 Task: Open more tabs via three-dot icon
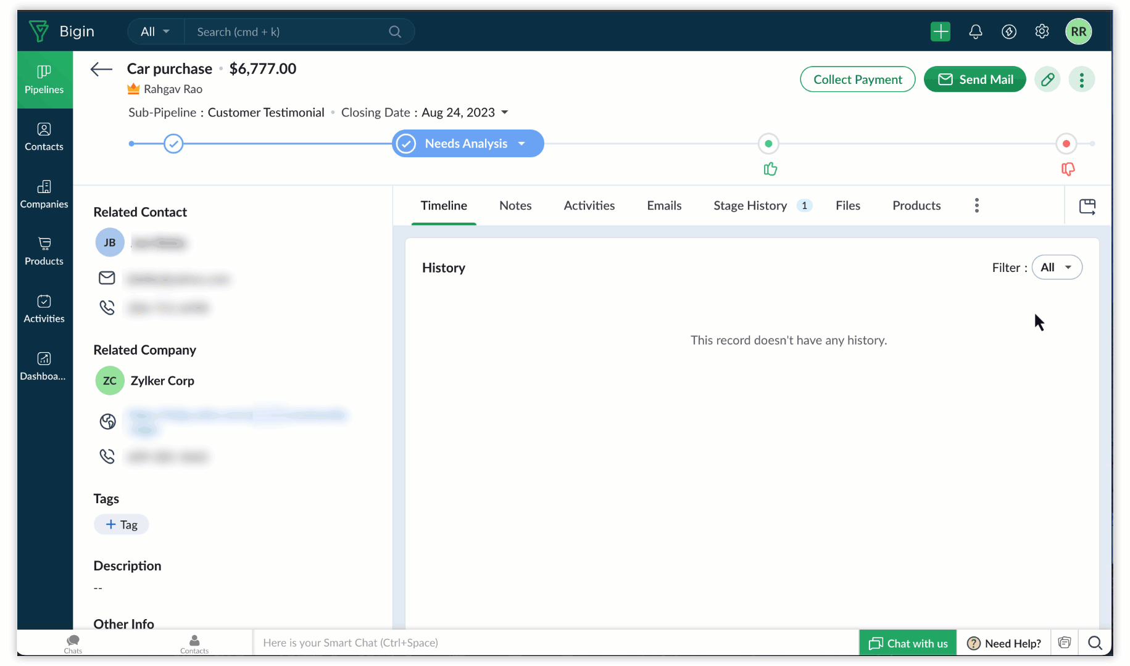[x=977, y=205]
